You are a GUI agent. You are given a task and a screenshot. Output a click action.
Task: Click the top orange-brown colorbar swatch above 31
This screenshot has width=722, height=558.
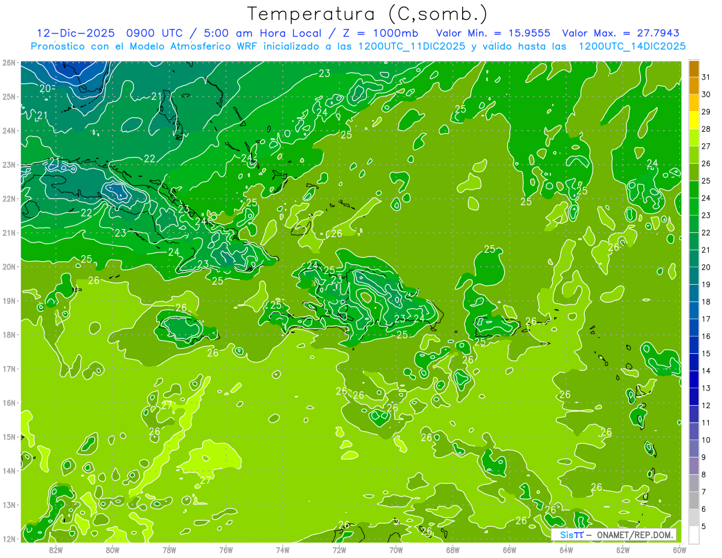click(x=694, y=69)
